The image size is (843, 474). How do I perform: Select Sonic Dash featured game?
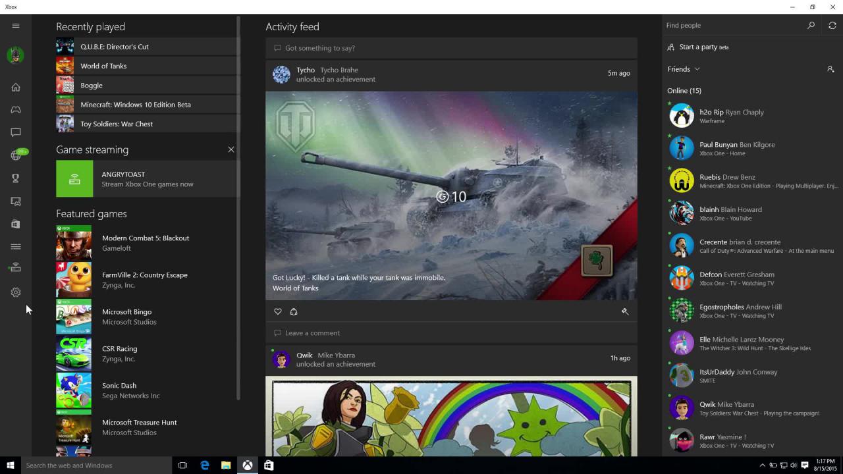coord(148,390)
